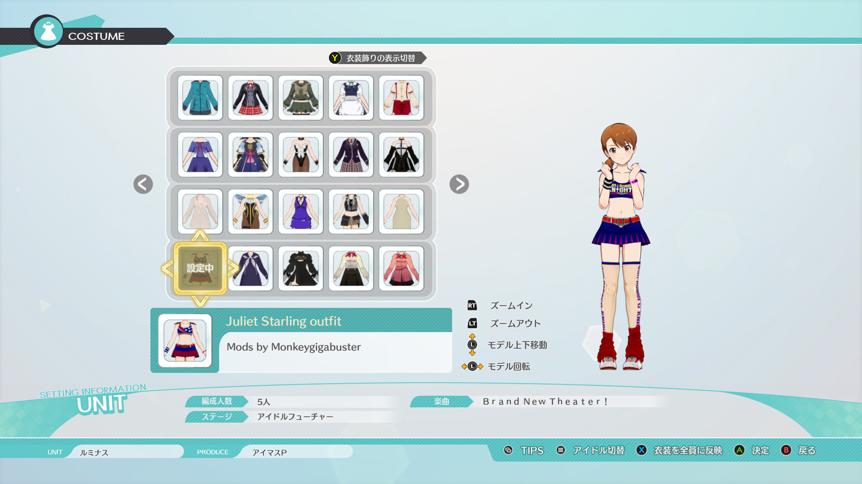862x484 pixels.
Task: Choose the black blazer with red plaid skirt
Action: pos(251,98)
